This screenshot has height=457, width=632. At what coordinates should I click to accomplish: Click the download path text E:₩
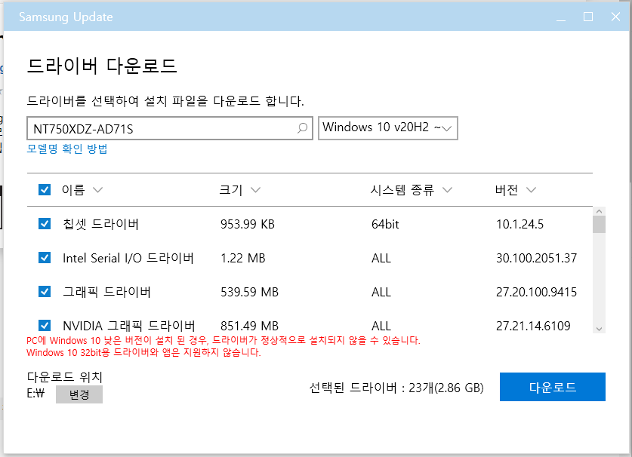tap(35, 394)
